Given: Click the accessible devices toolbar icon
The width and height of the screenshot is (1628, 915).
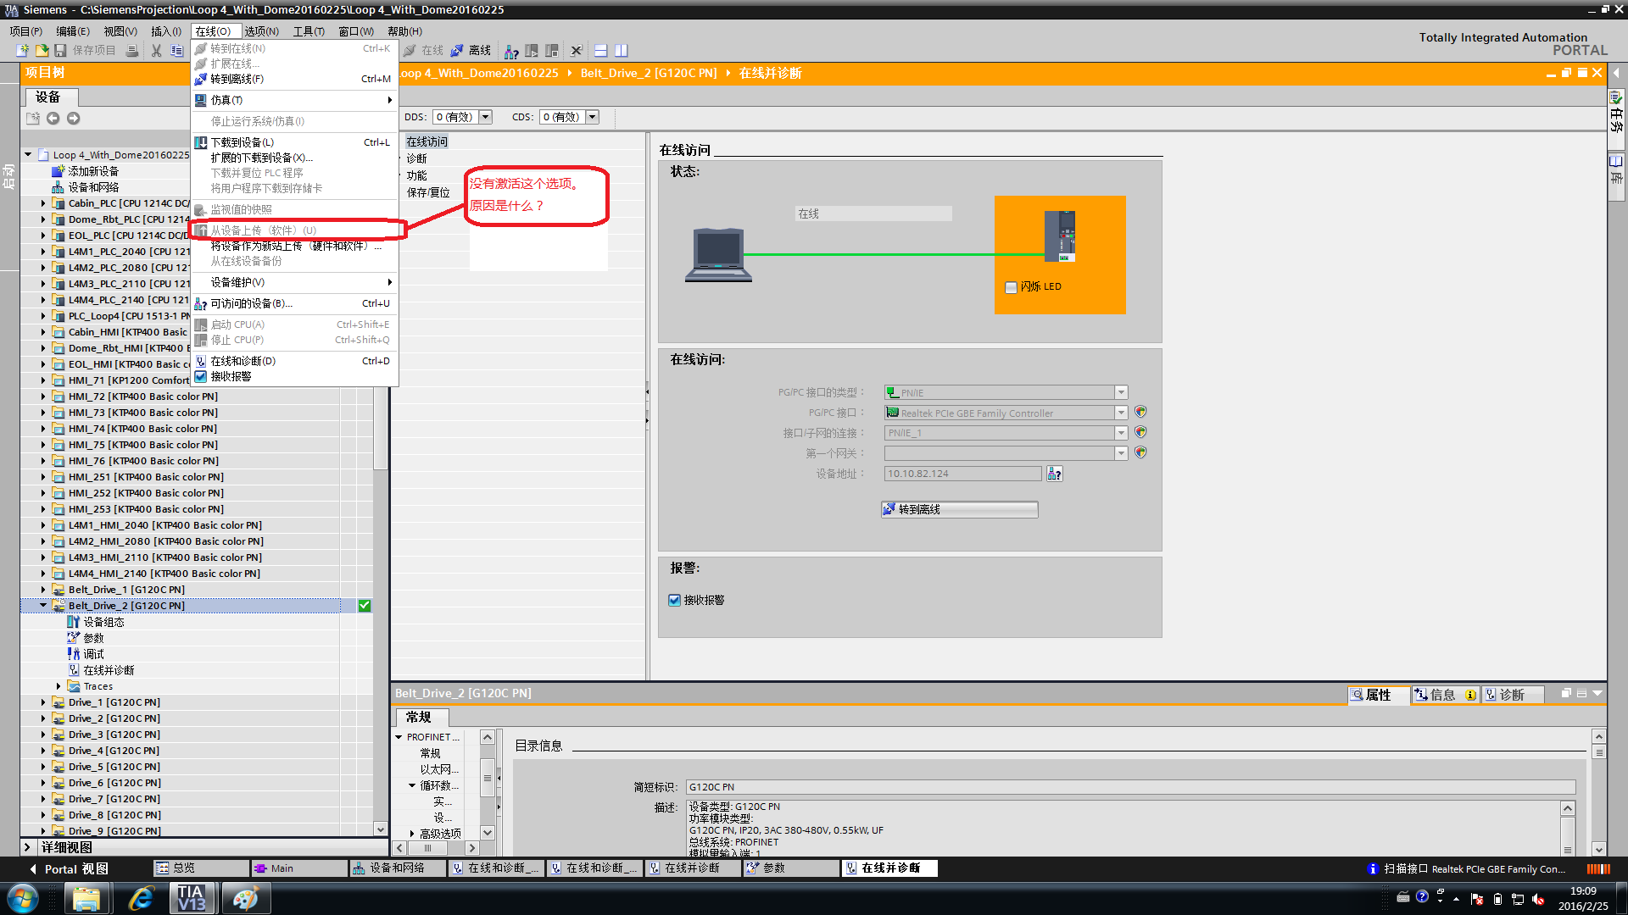Looking at the screenshot, I should point(510,51).
